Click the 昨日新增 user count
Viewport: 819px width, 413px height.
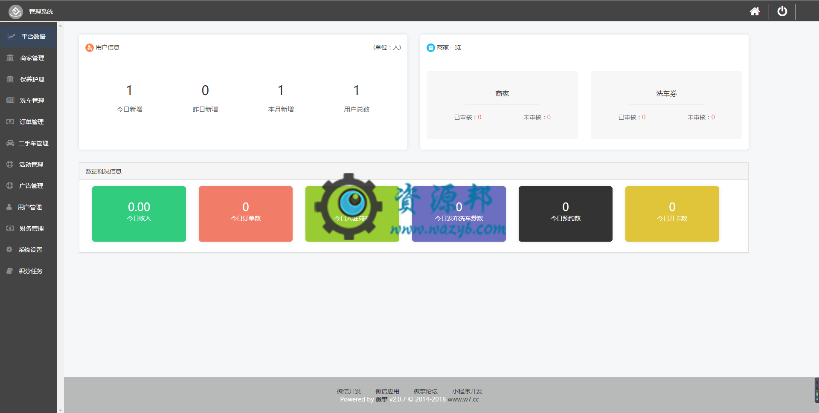click(x=205, y=90)
